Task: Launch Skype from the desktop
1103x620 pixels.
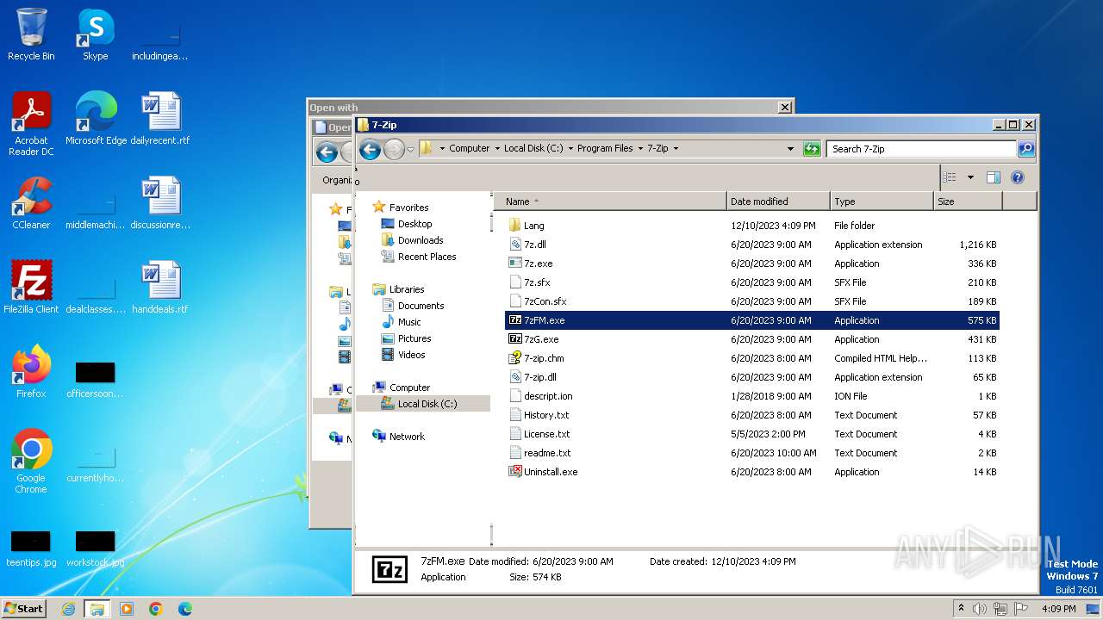Action: [x=95, y=35]
